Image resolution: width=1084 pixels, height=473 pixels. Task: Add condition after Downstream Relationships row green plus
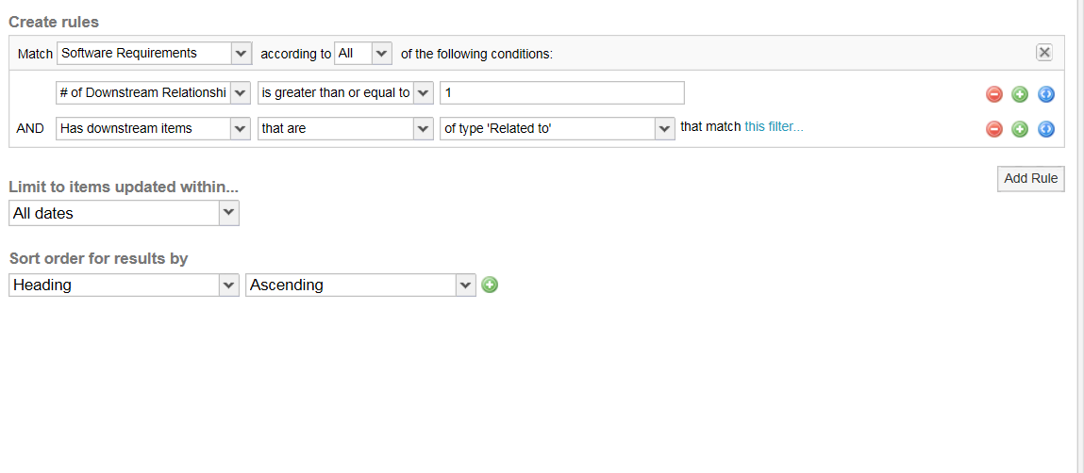pyautogui.click(x=1020, y=94)
